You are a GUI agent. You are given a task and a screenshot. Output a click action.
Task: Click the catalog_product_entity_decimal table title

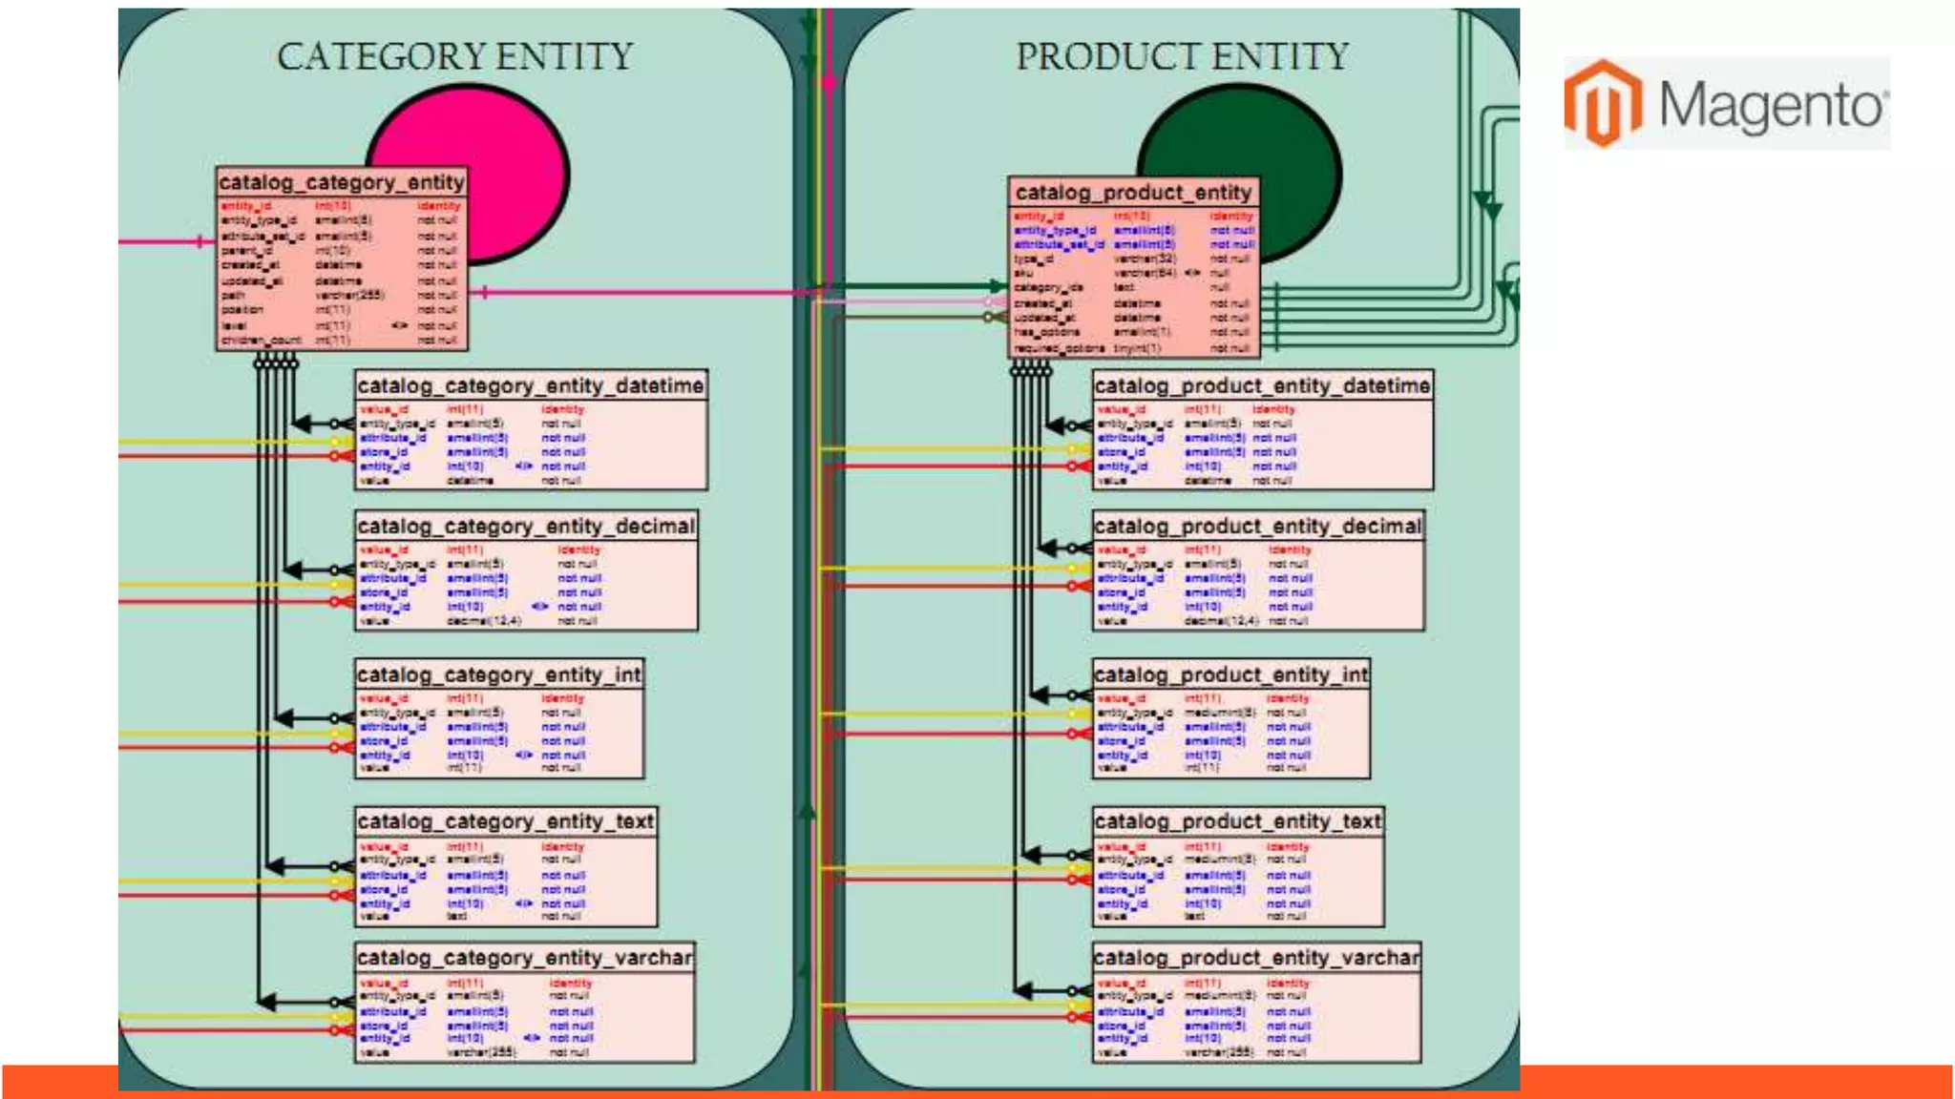click(x=1257, y=526)
